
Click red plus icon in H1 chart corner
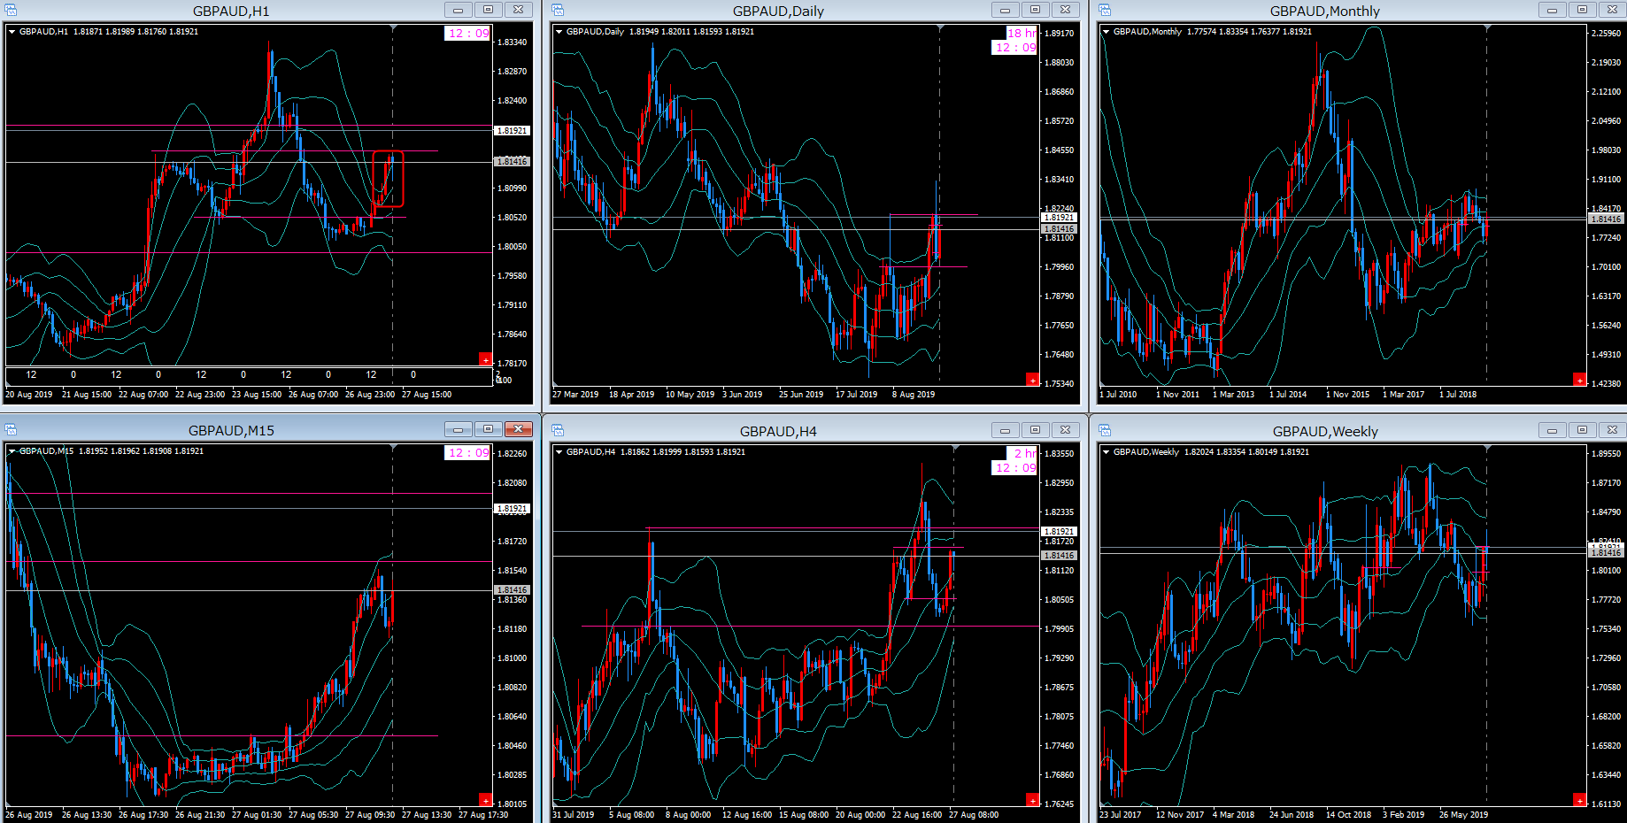pos(485,359)
